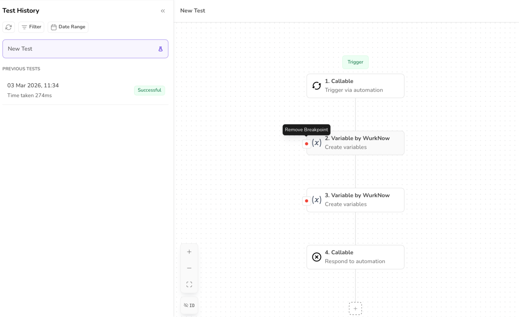Click the Callable trigger sync icon

(316, 86)
